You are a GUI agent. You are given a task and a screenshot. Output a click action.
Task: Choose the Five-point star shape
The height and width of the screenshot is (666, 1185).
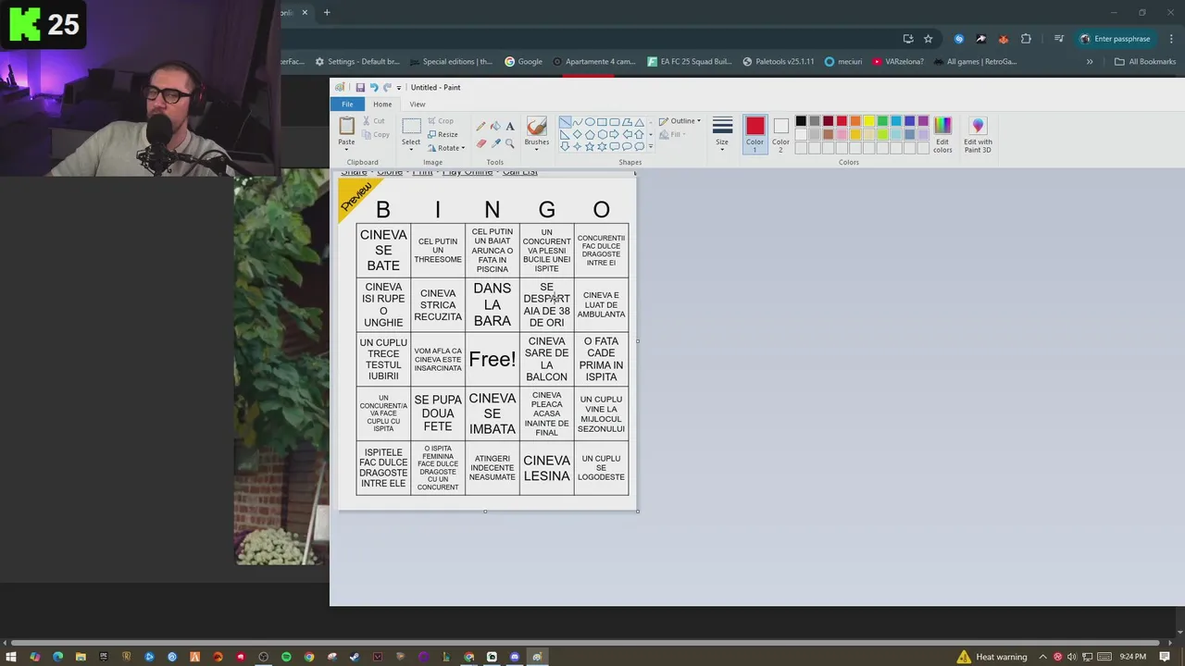[590, 146]
